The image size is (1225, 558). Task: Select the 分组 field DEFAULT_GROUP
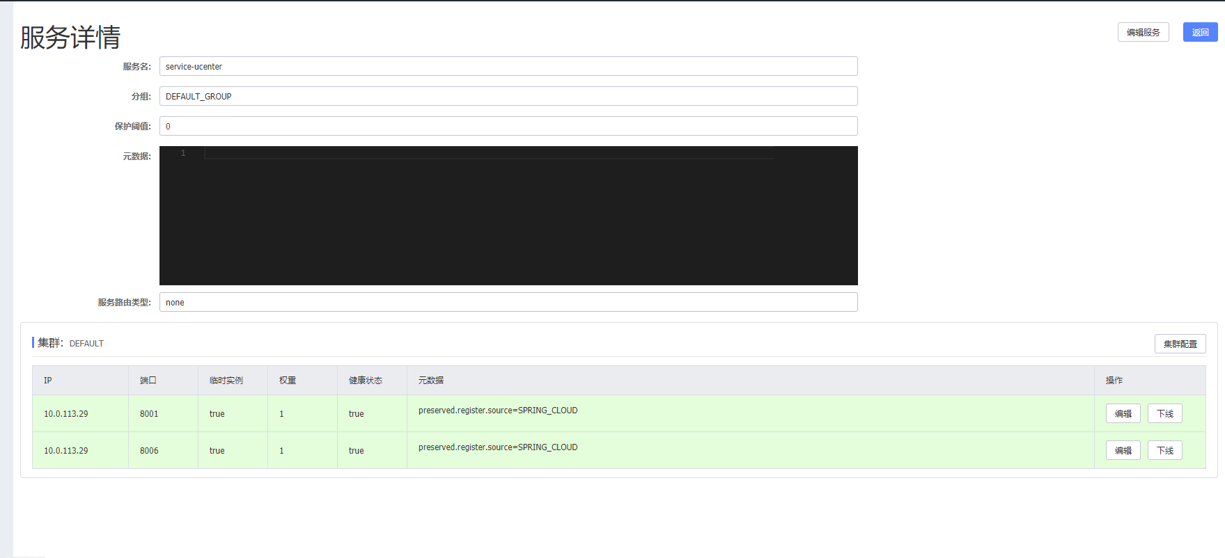(x=508, y=96)
